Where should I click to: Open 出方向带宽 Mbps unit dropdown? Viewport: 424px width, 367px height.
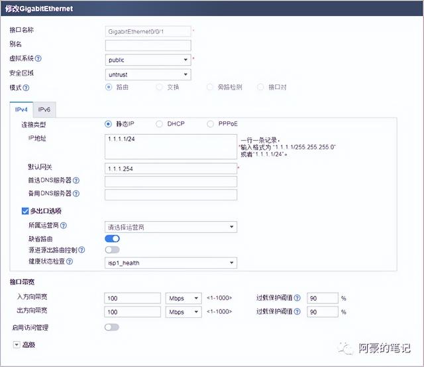click(x=184, y=312)
